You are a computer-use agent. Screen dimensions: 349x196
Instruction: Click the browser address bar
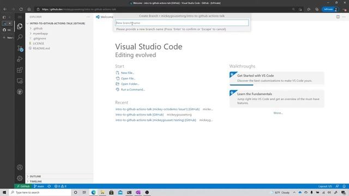coord(164,9)
